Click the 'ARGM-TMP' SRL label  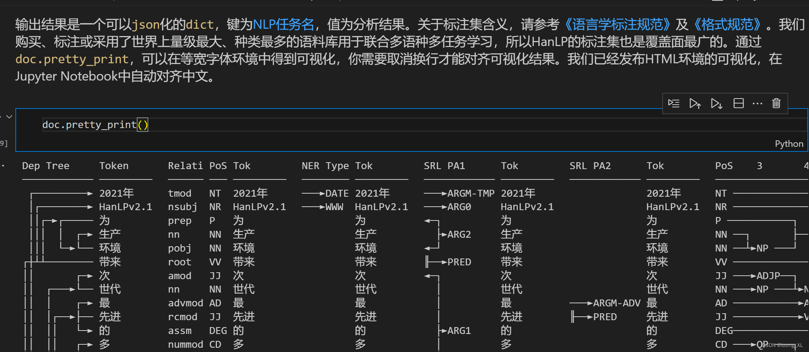471,193
